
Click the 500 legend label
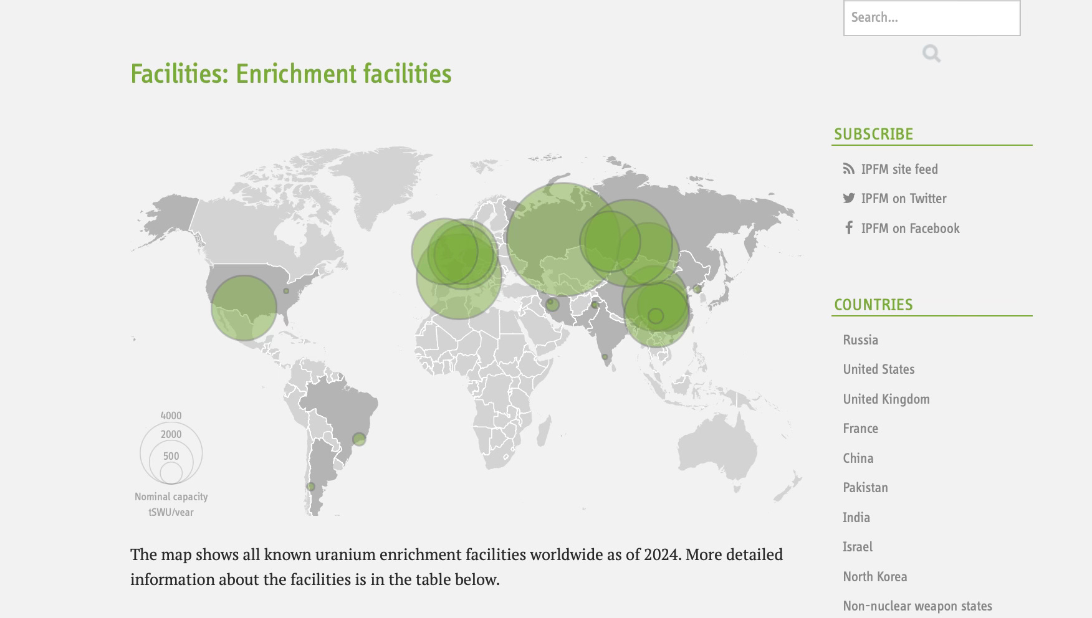pyautogui.click(x=171, y=456)
